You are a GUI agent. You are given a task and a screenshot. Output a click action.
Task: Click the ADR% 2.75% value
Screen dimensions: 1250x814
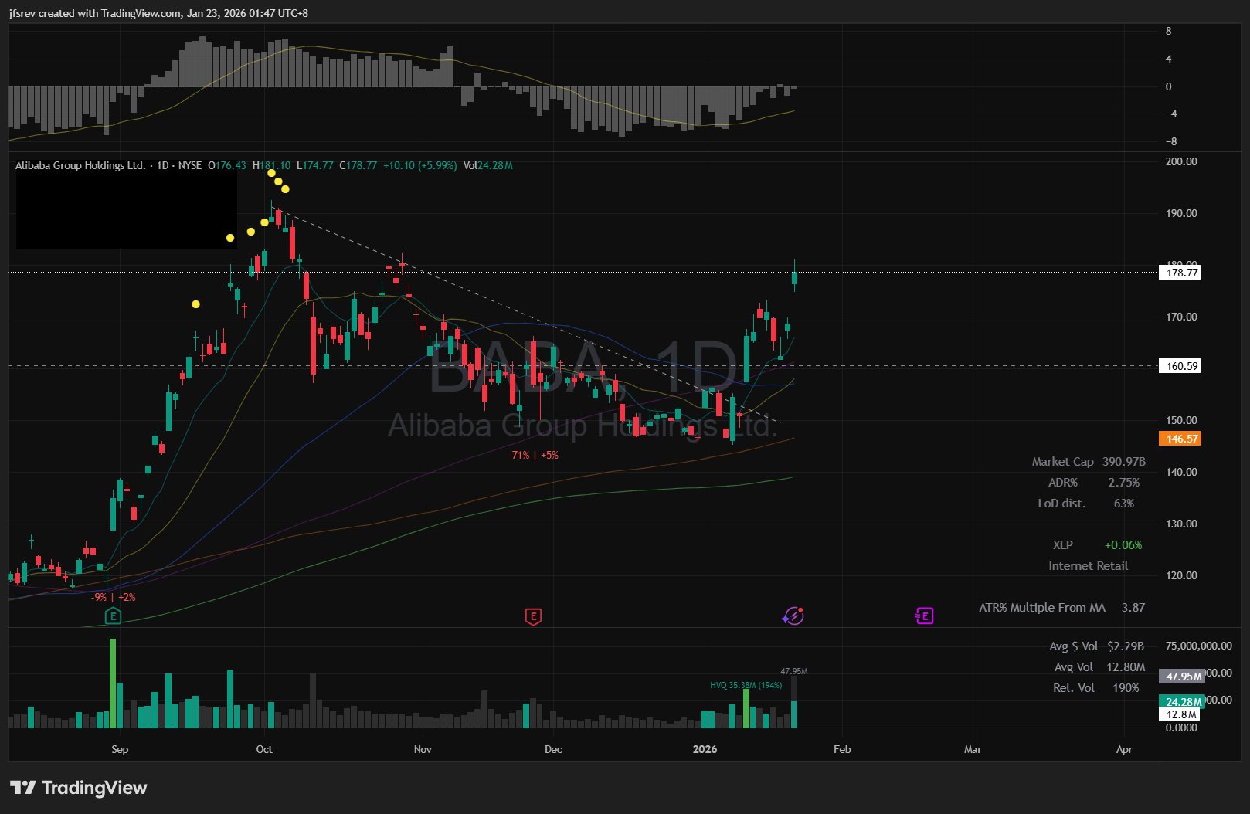pyautogui.click(x=1123, y=483)
